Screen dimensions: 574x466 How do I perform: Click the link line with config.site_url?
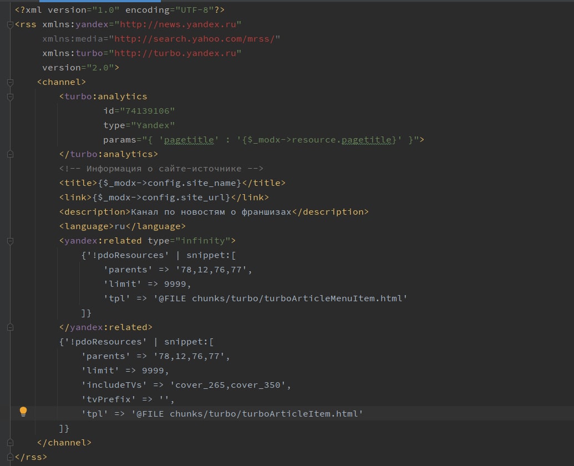(x=164, y=197)
